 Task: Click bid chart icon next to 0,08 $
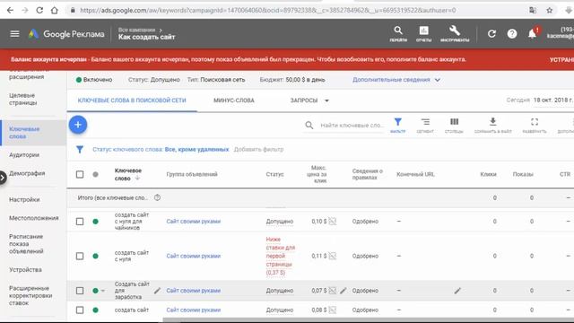tap(333, 310)
